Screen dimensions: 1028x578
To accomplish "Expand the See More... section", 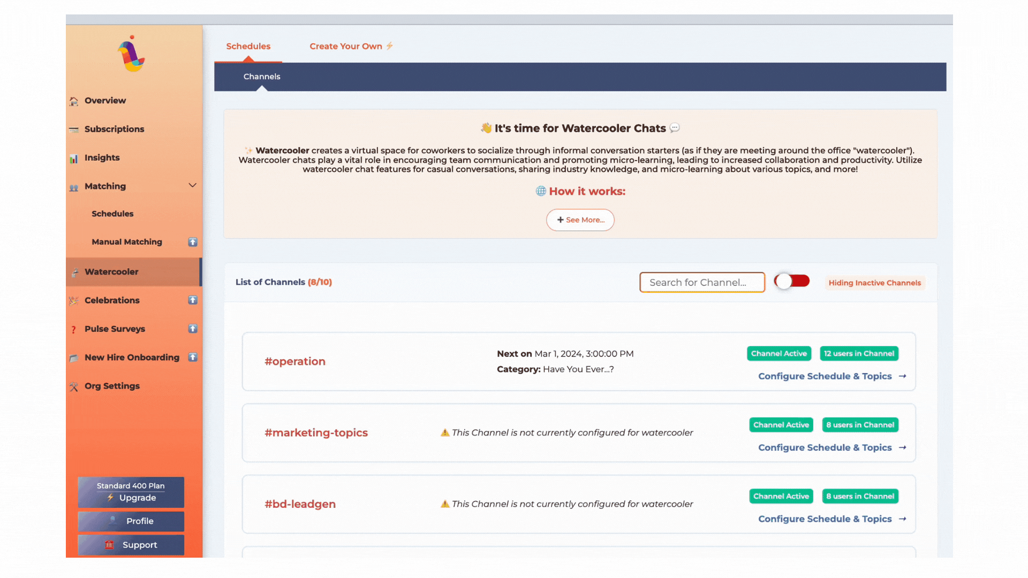I will click(580, 220).
